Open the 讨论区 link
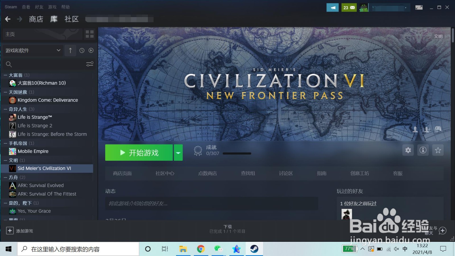 click(x=286, y=173)
